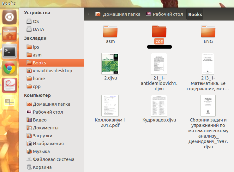Screen dimensions: 234x172
Task: Open the workspace switcher launcher icon
Action: 9,102
